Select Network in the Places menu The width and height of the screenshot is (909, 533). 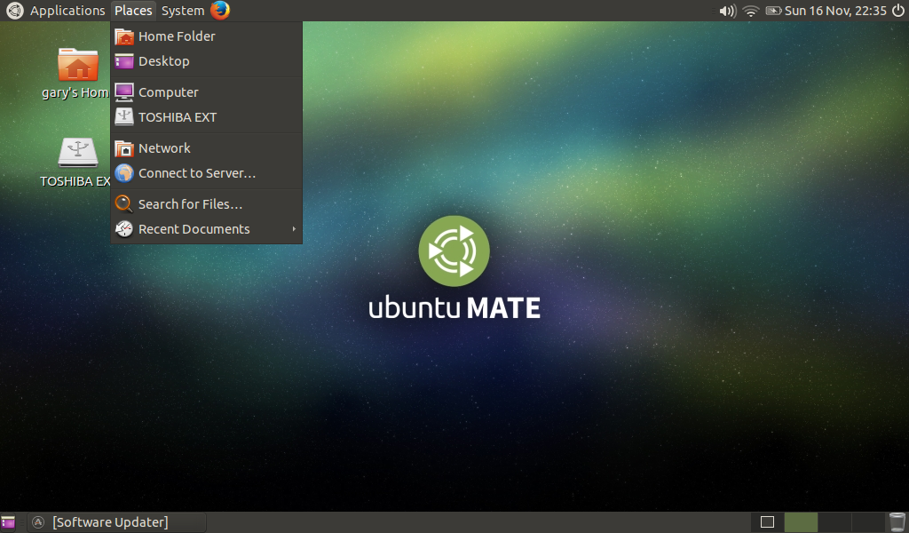coord(206,147)
